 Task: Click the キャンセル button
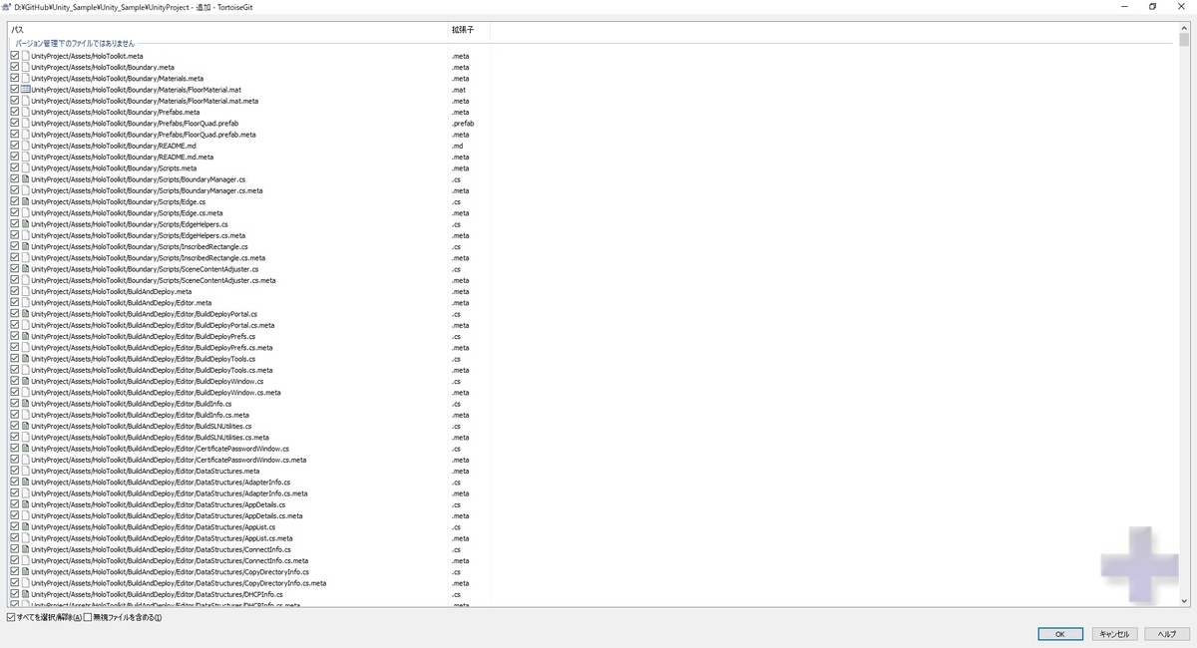coord(1113,634)
